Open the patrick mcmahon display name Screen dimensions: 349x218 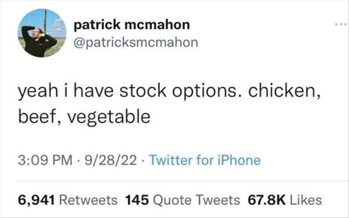click(132, 24)
